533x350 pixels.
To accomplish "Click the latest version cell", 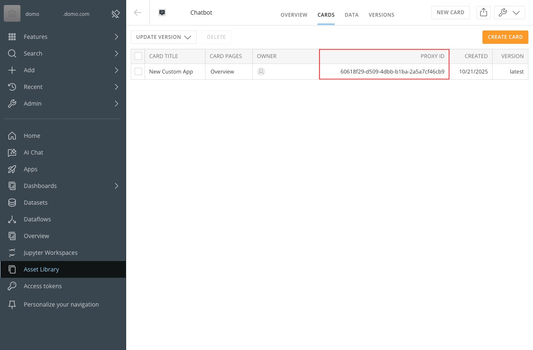I will pyautogui.click(x=510, y=71).
